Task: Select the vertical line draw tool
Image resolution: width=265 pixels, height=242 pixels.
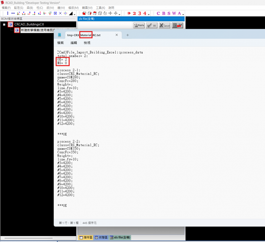Action: point(8,13)
